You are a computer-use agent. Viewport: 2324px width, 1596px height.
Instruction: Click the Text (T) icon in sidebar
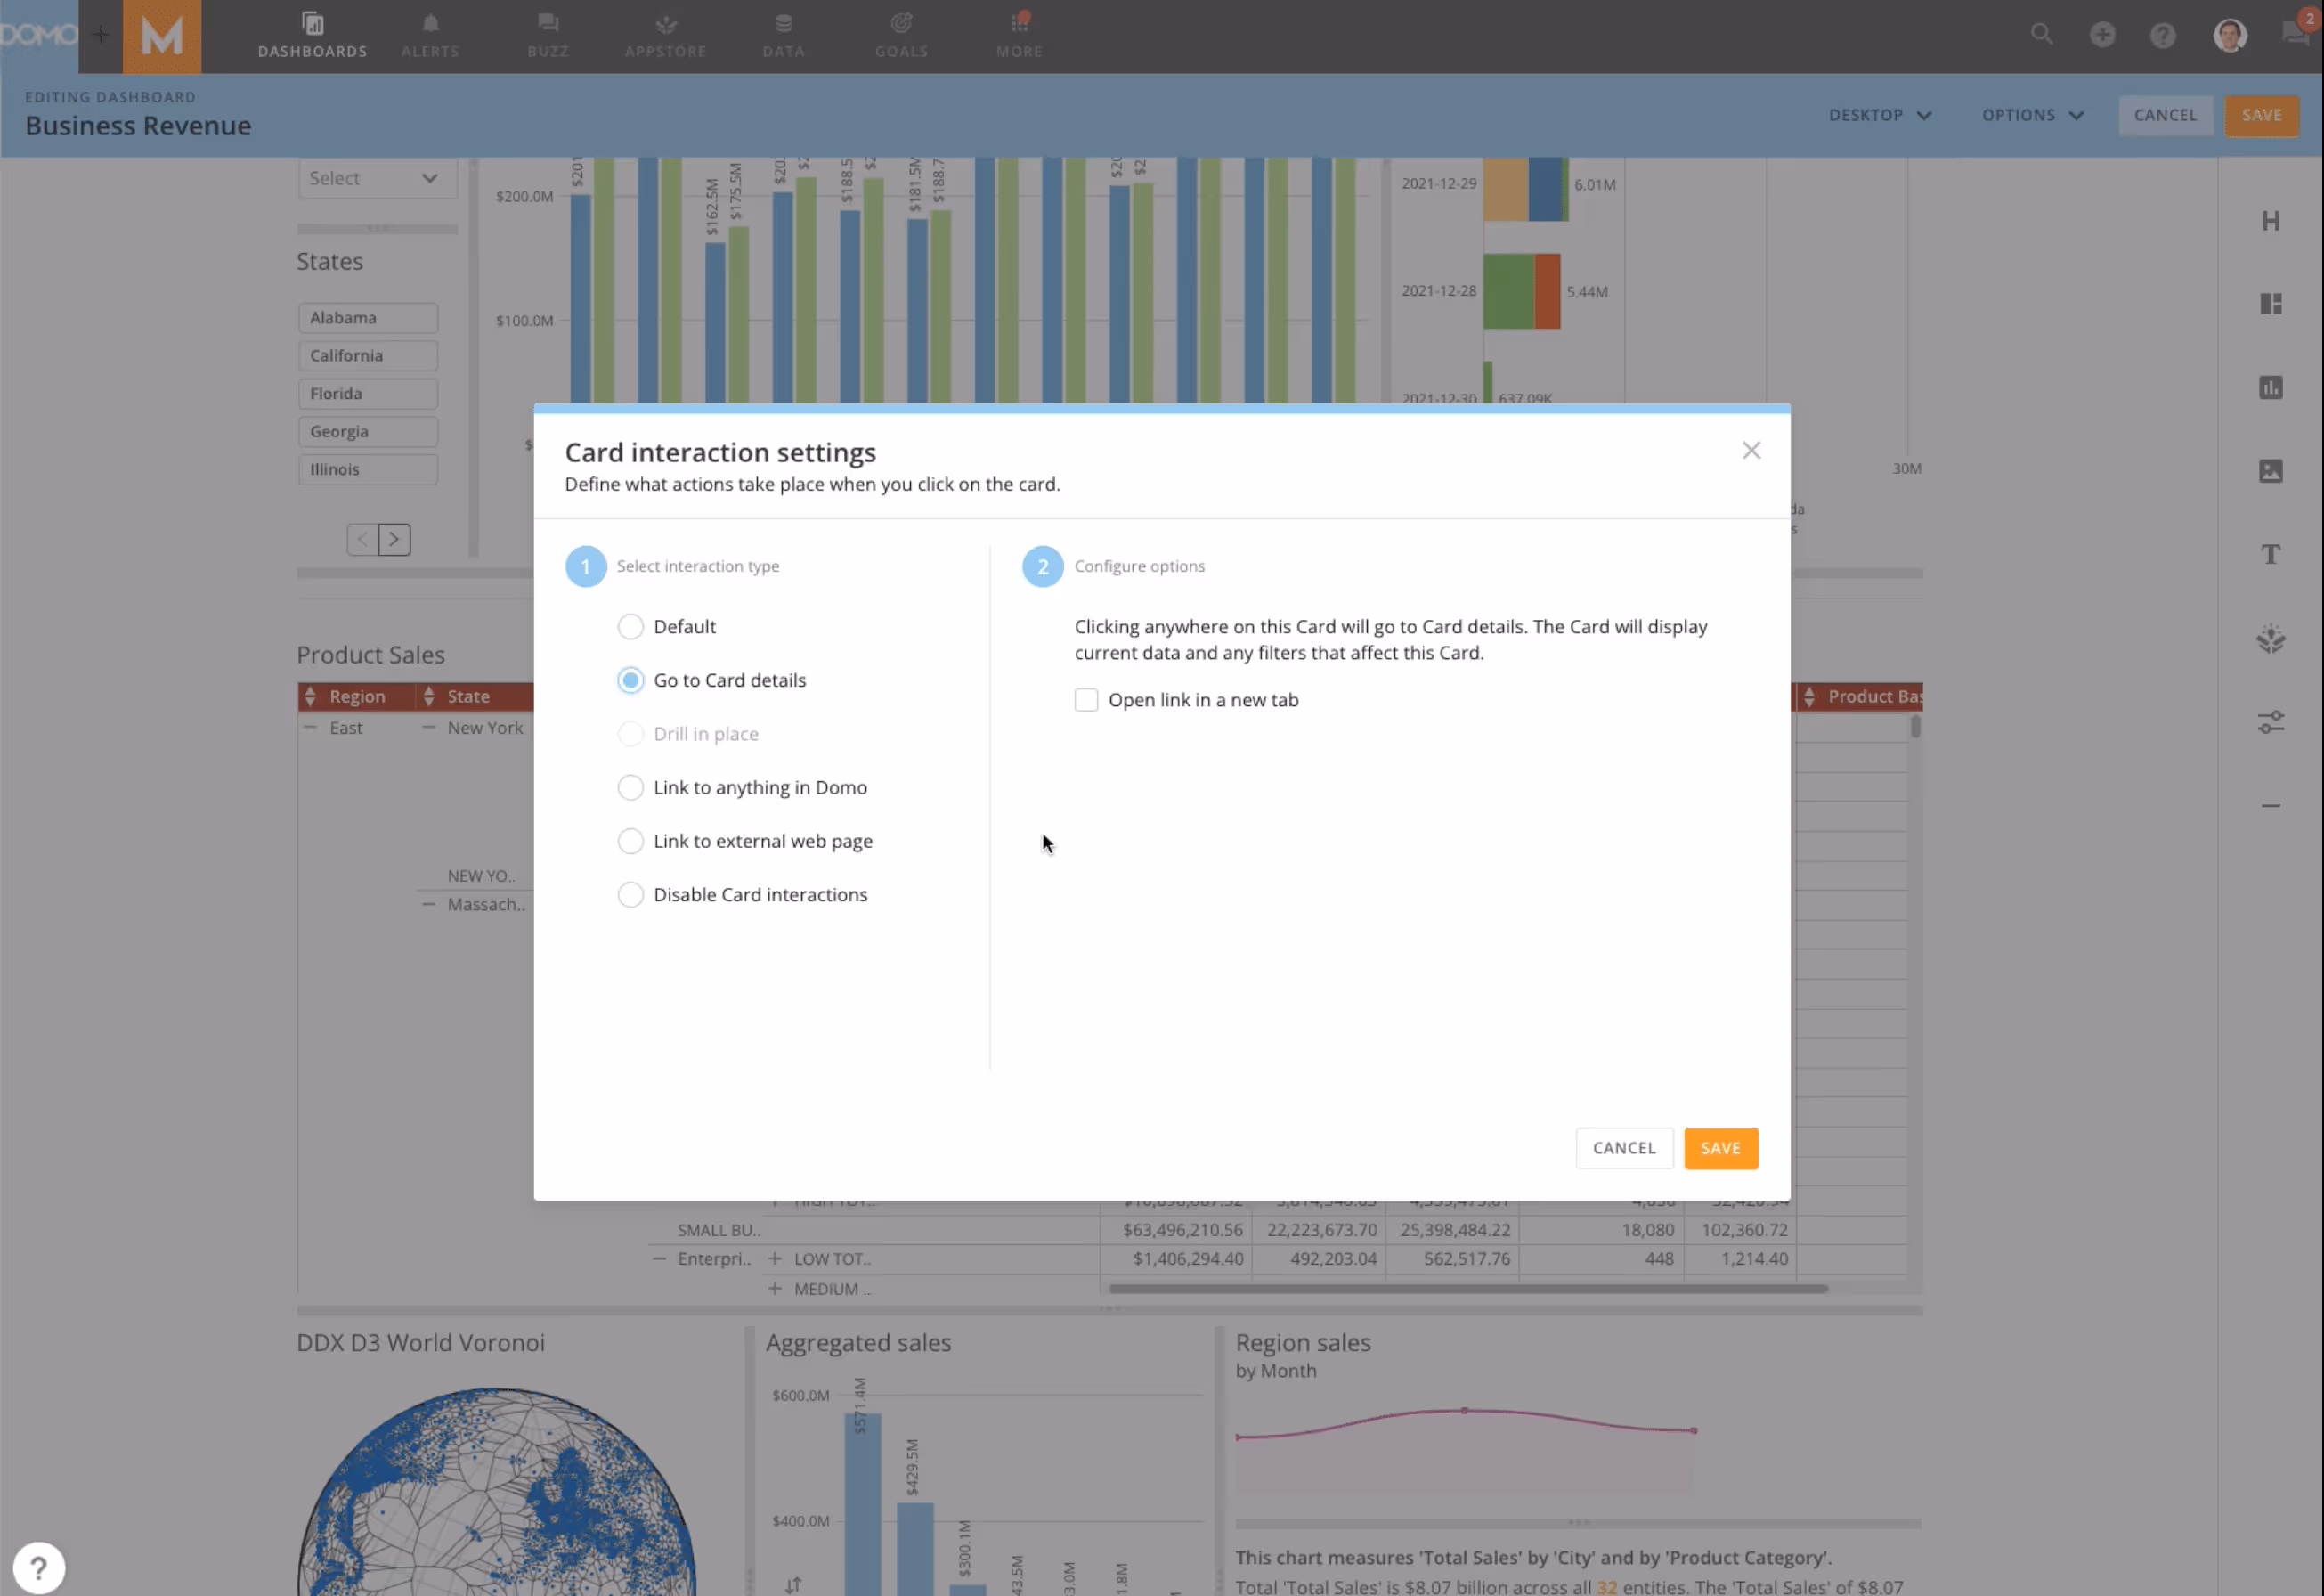click(2270, 555)
